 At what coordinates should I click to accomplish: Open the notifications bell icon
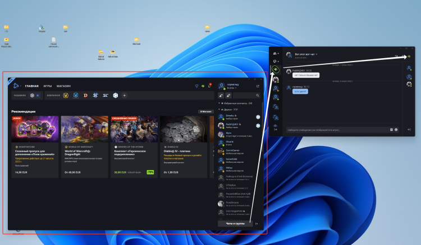tap(210, 86)
